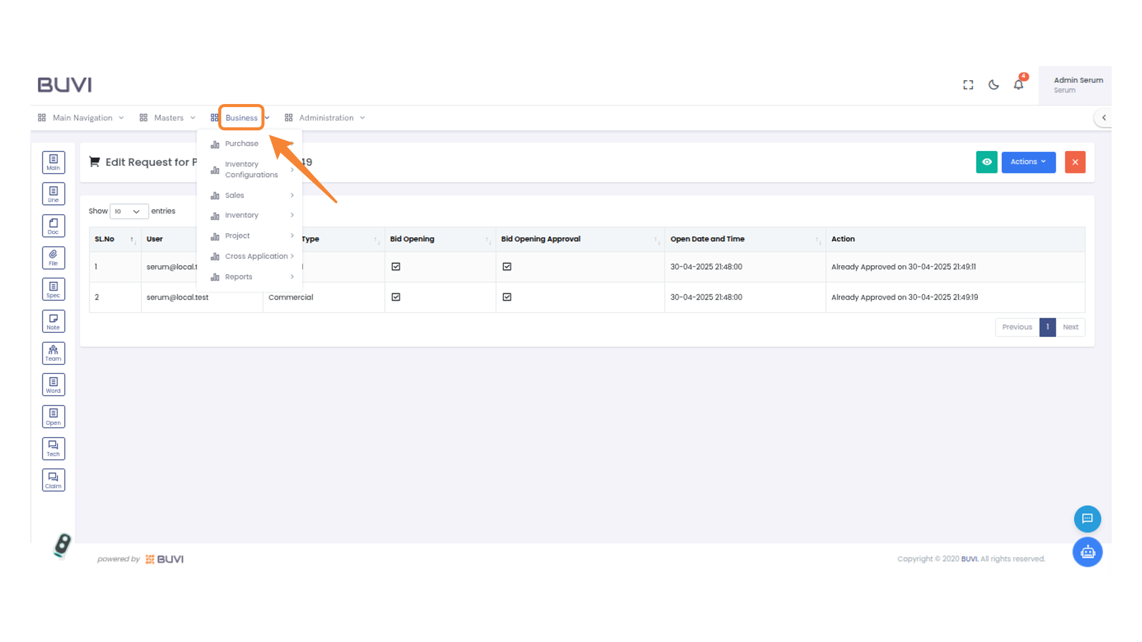The height and width of the screenshot is (642, 1142).
Task: Select the Doc icon in the left panel
Action: [54, 225]
